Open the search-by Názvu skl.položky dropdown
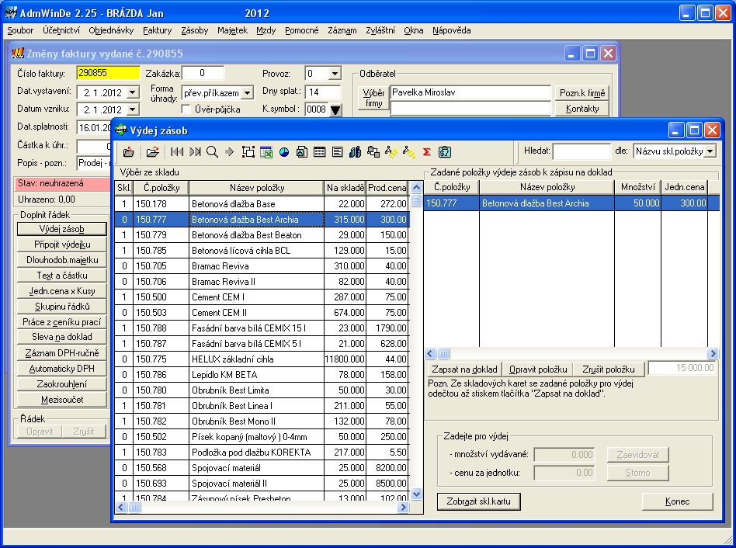 click(710, 151)
